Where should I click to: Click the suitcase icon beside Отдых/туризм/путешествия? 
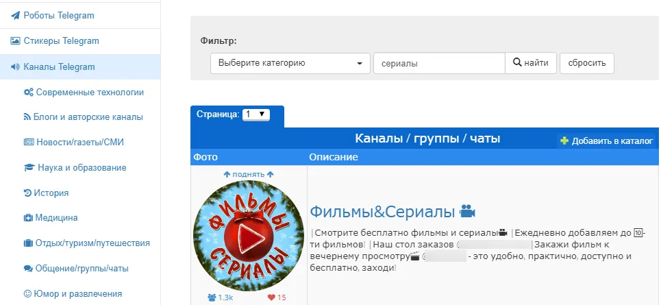[28, 243]
